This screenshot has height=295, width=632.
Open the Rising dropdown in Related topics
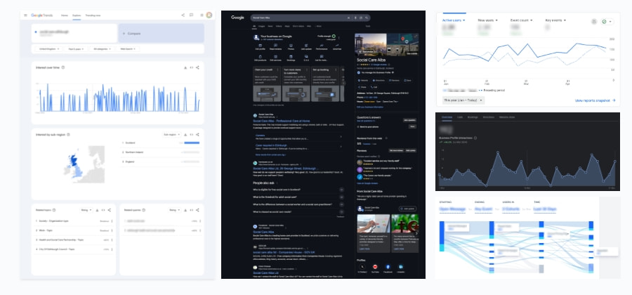point(86,210)
